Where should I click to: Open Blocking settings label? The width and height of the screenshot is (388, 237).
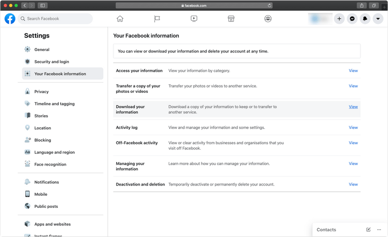click(43, 140)
